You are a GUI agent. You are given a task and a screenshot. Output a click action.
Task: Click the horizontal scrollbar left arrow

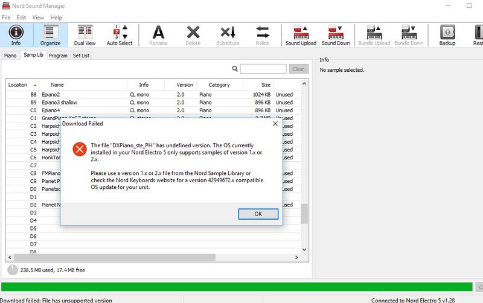coord(10,257)
